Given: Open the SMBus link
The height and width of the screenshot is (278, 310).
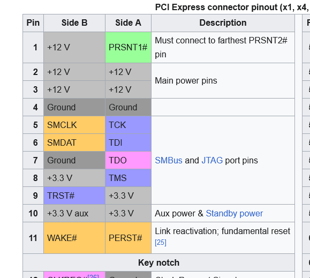Looking at the screenshot, I should point(169,160).
